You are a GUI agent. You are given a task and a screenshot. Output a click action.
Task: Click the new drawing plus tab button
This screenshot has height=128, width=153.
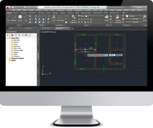coord(72,28)
